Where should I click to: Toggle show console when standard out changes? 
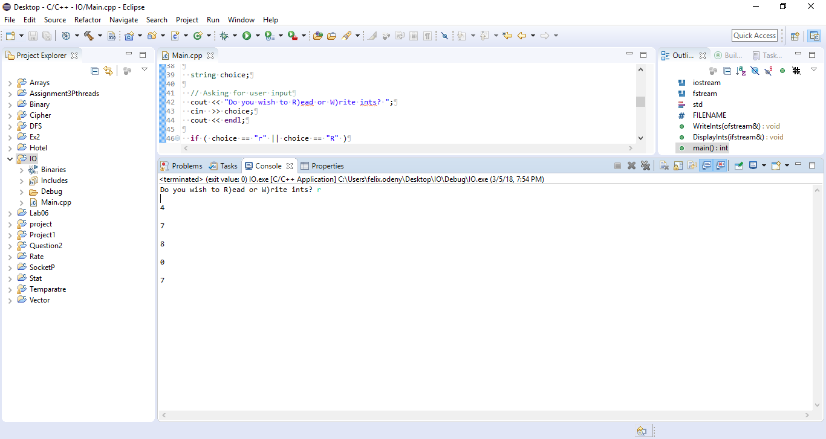pyautogui.click(x=706, y=165)
